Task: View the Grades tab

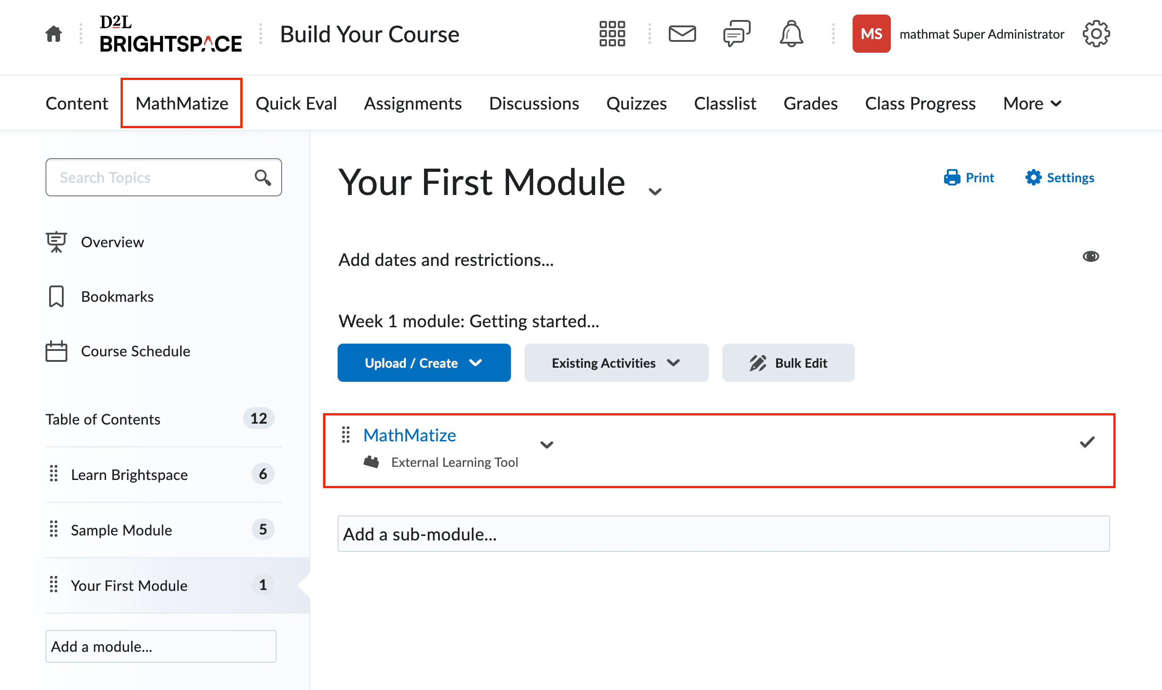Action: 810,103
